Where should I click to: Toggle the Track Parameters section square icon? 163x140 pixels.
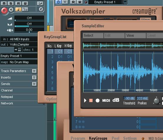pyautogui.click(x=34, y=71)
